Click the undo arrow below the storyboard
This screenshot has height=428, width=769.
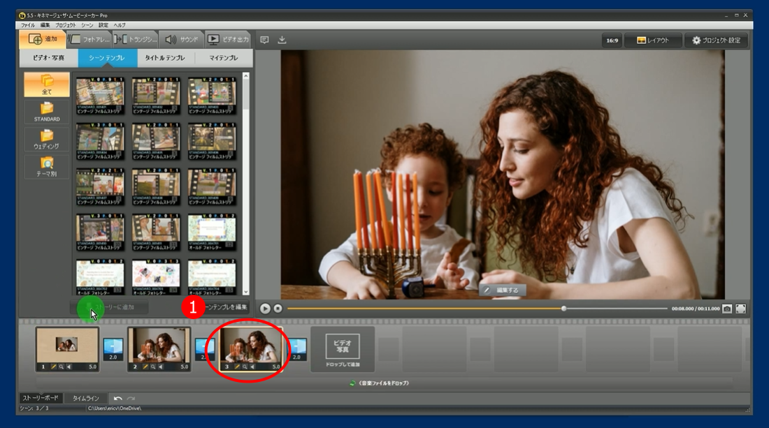tap(118, 398)
